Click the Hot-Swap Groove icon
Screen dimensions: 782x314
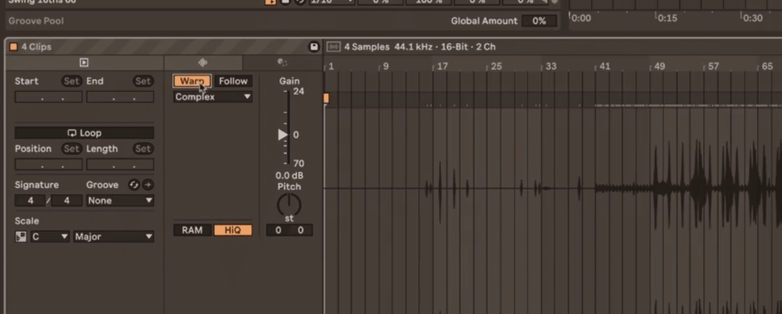tap(134, 185)
